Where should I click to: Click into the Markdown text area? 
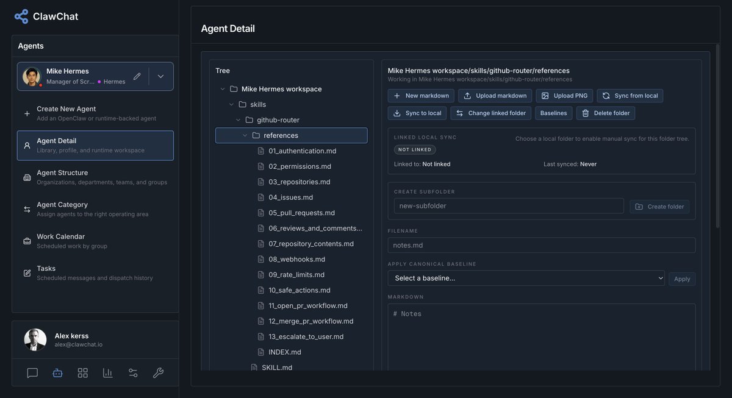pyautogui.click(x=542, y=337)
